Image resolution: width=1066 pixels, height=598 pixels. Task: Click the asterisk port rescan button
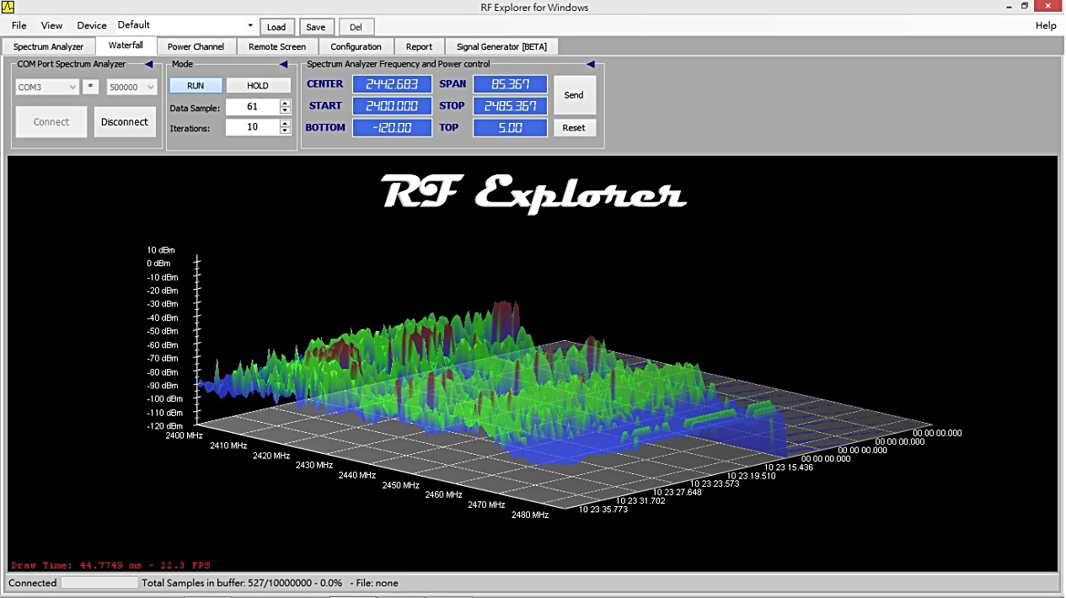[91, 87]
